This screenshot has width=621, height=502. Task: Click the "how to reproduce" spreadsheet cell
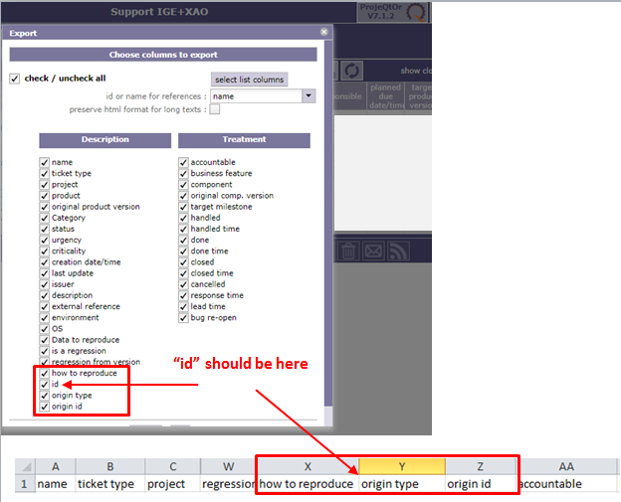click(307, 484)
